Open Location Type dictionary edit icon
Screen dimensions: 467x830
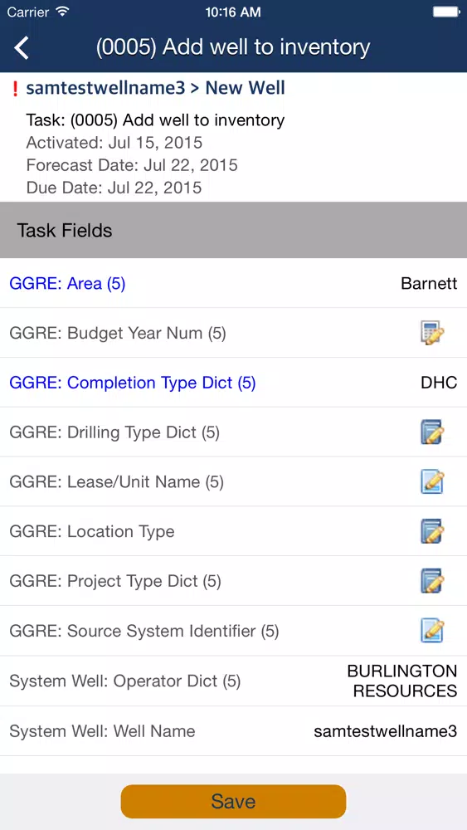(x=432, y=531)
